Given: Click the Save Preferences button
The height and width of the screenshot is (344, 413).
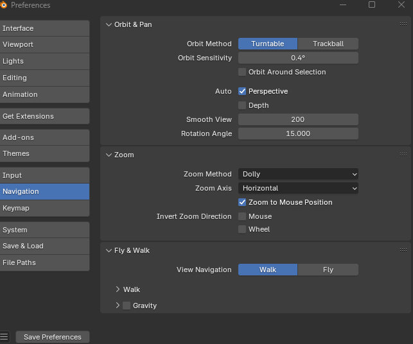Looking at the screenshot, I should (x=53, y=337).
